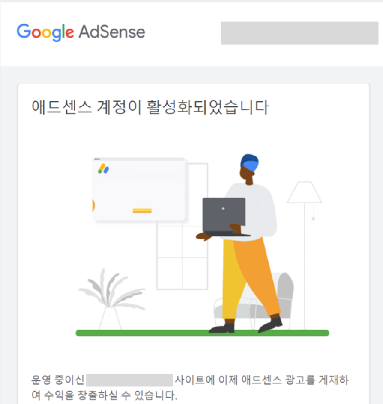Click the three dots on illustrated window titlebar
The height and width of the screenshot is (404, 383).
(x=97, y=159)
